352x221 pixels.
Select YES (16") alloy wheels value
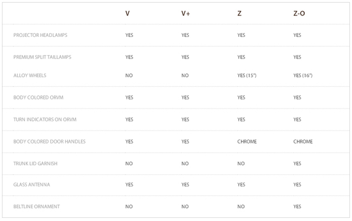(x=303, y=75)
